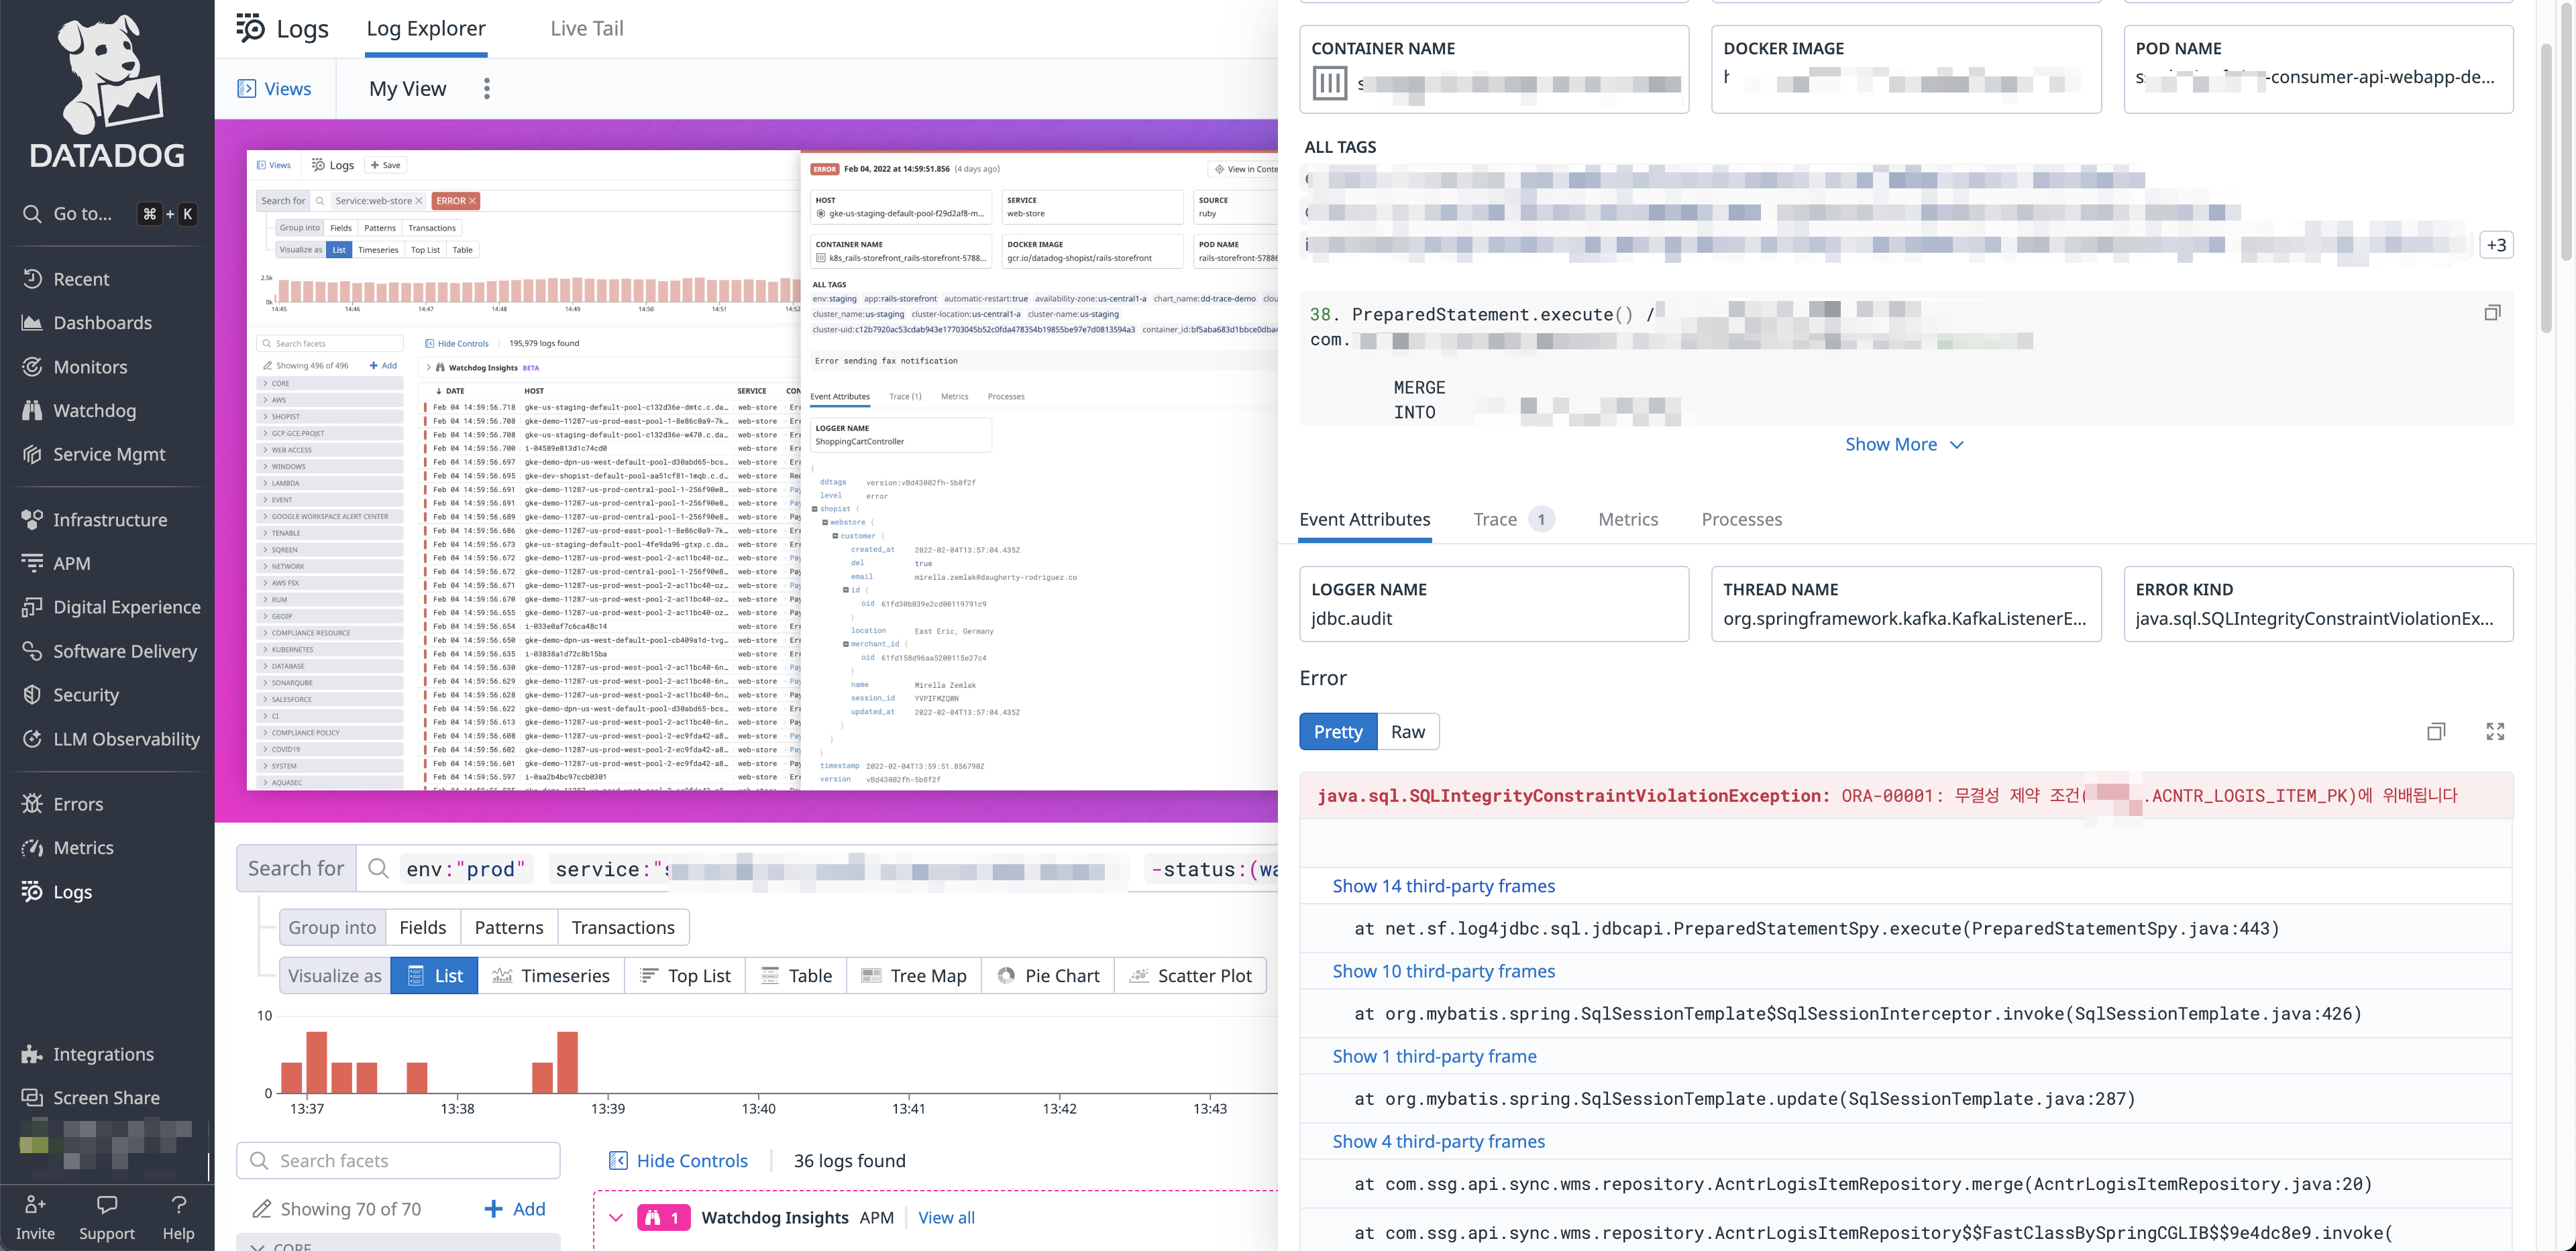The width and height of the screenshot is (2576, 1251).
Task: Open the Monitors sidebar section
Action: pos(90,367)
